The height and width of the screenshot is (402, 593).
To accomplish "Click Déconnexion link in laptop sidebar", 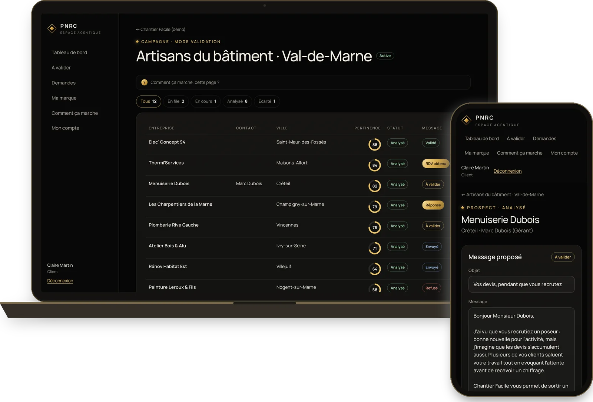I will [60, 281].
